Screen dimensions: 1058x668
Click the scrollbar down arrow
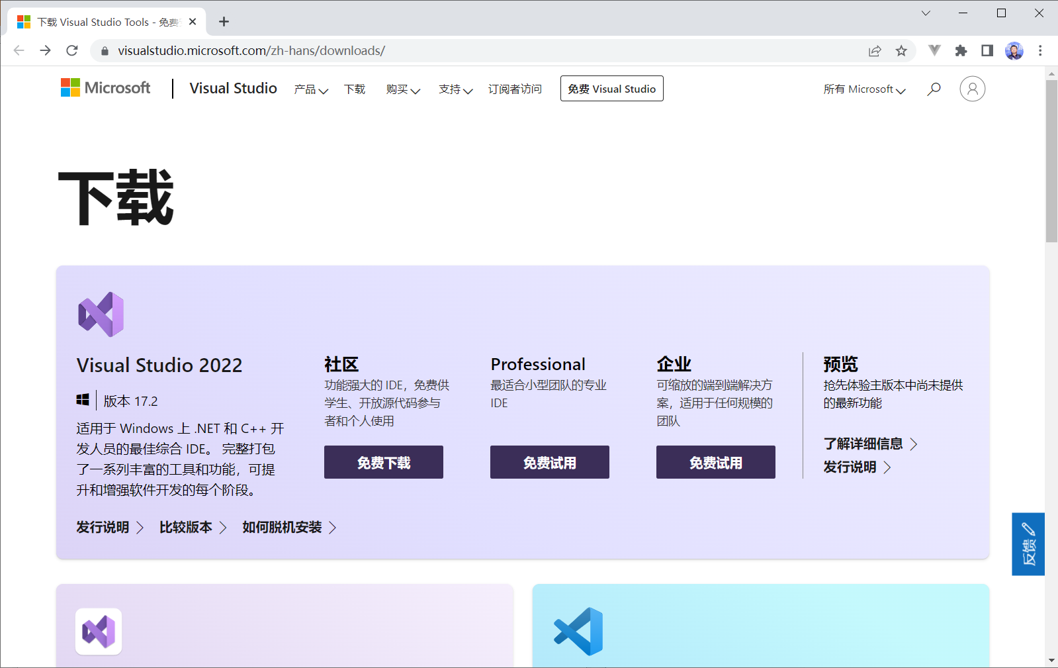point(1051,661)
